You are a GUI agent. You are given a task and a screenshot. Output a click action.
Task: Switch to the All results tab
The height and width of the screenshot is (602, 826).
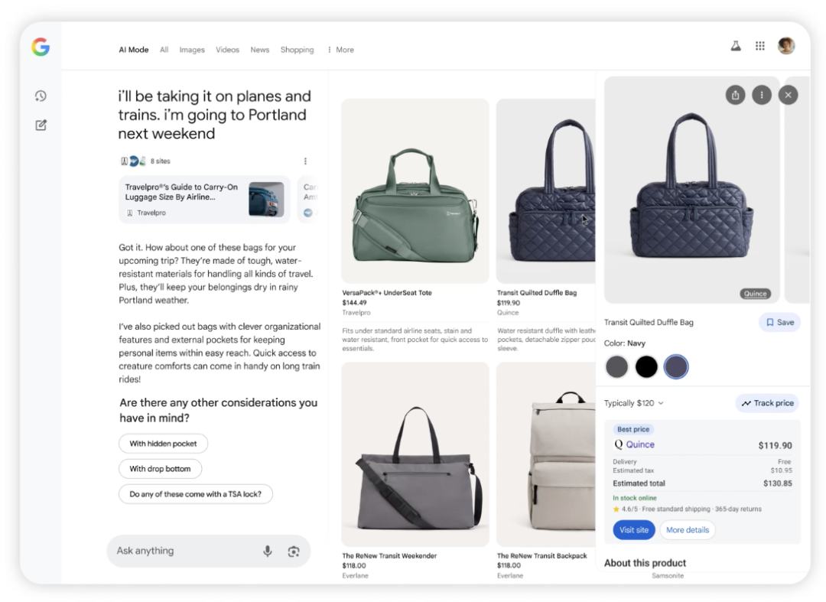(164, 50)
